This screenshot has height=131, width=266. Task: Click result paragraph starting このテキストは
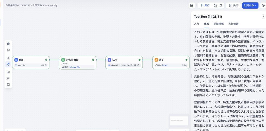point(229,51)
